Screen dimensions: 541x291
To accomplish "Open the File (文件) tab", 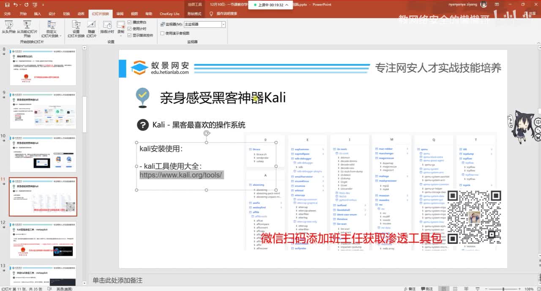I will pyautogui.click(x=7, y=14).
